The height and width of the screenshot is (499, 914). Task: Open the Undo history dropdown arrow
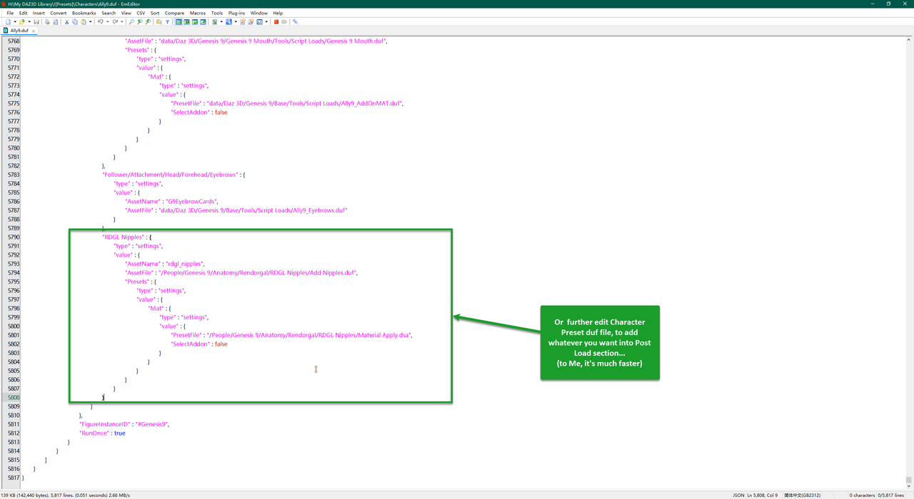pos(107,21)
